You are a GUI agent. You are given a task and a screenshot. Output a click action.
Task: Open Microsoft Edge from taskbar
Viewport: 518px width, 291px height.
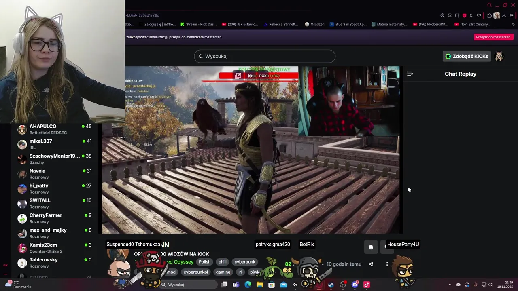pos(248,285)
